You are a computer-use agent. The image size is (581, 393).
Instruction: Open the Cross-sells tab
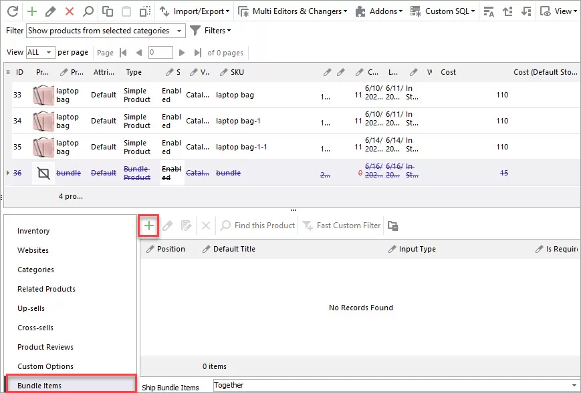point(35,328)
